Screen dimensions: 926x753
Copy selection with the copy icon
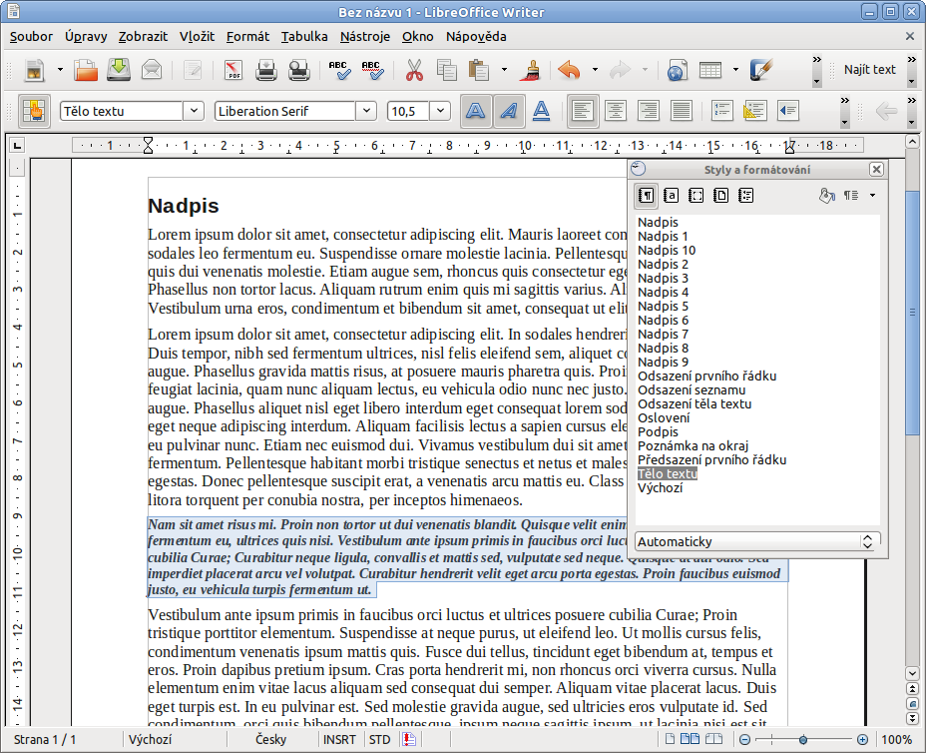(x=446, y=70)
